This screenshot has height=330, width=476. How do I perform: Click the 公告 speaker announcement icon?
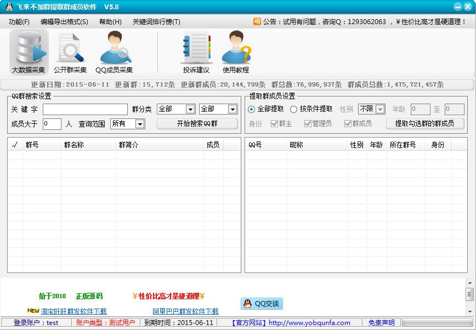pos(254,22)
